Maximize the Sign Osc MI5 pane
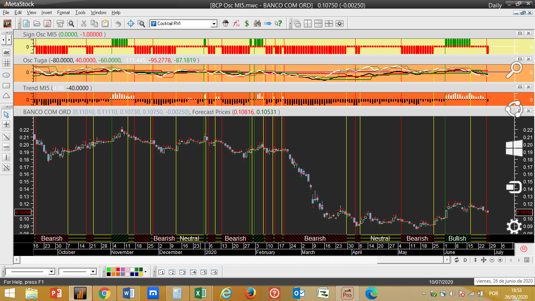535x301 pixels. 520,34
